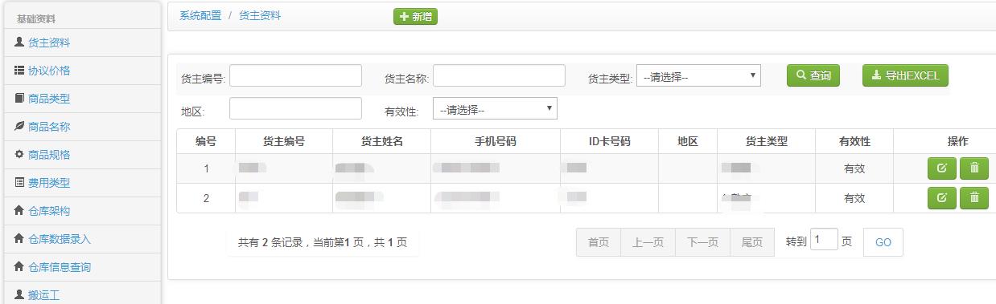The width and height of the screenshot is (996, 304).
Task: Click the 导出EXCEL button
Action: (x=905, y=75)
